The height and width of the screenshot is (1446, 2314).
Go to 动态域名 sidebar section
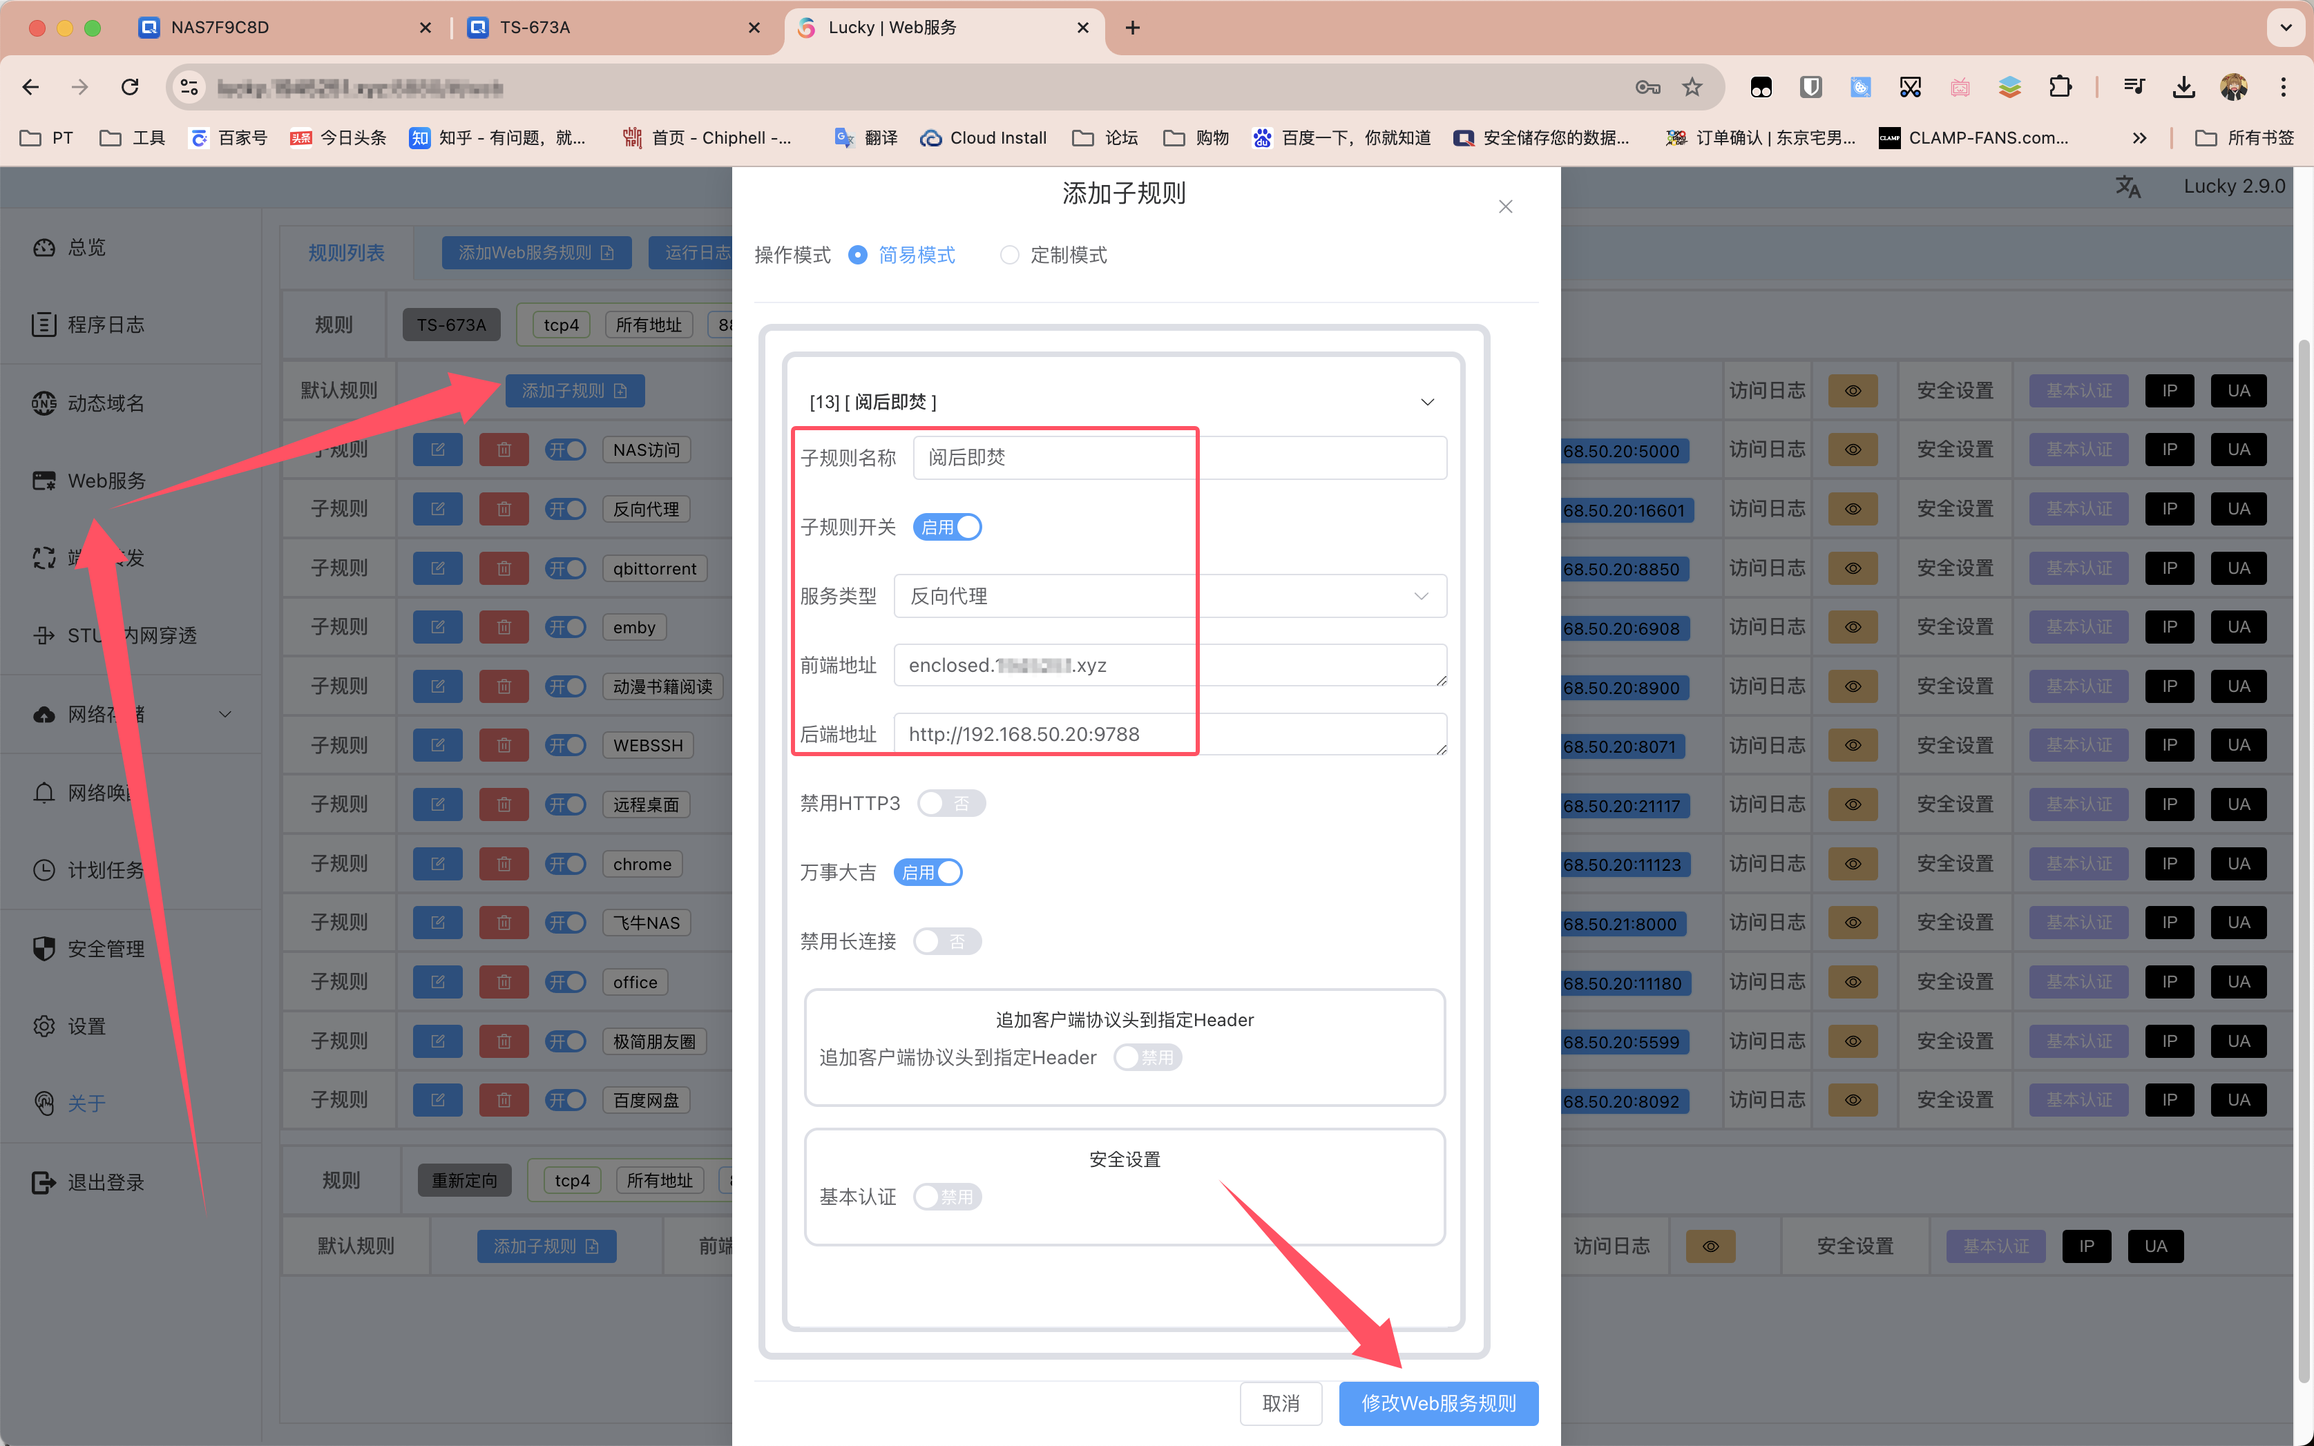(x=88, y=403)
